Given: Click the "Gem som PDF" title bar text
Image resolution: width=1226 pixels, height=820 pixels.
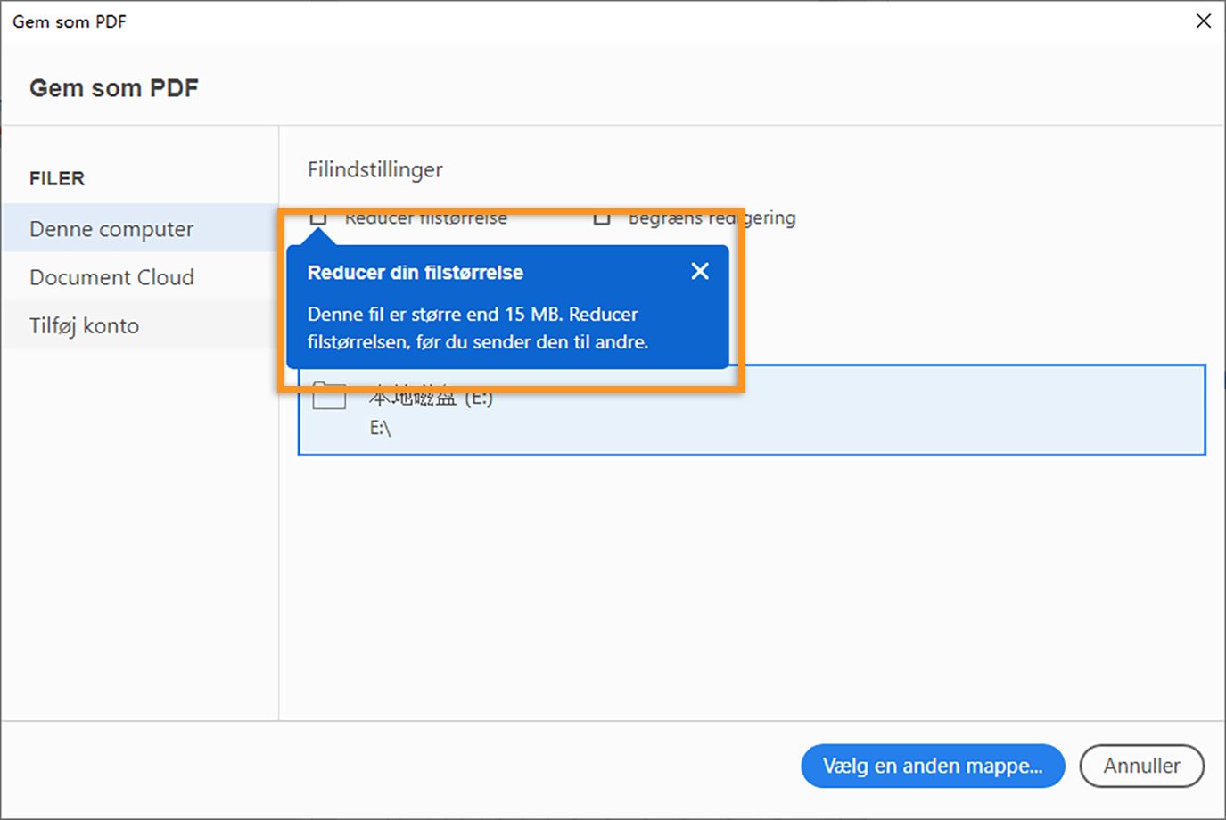Looking at the screenshot, I should (x=70, y=21).
